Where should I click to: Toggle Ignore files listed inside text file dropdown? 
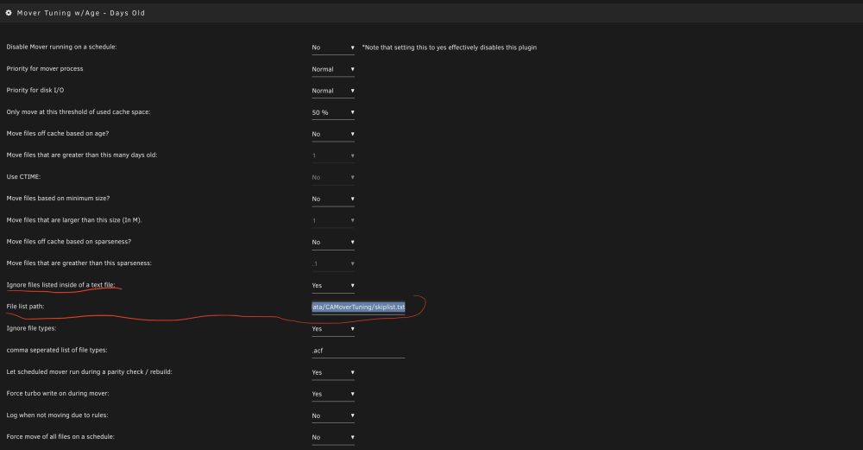(x=333, y=285)
